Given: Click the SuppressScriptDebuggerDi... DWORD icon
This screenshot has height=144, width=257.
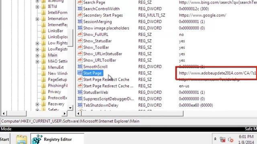Looking at the screenshot, I should [80, 99].
